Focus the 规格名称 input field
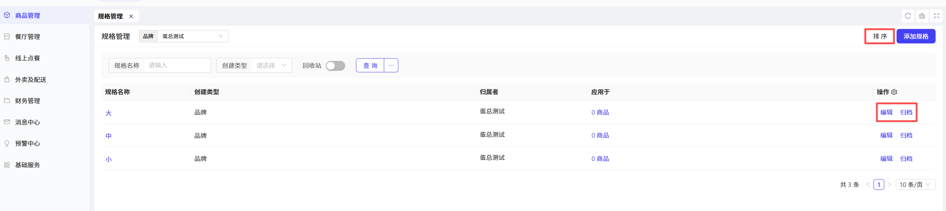 177,65
